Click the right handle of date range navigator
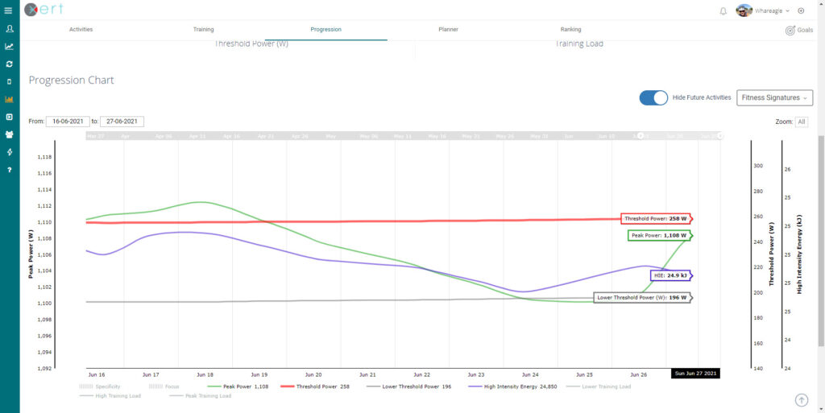825x413 pixels. (x=720, y=136)
